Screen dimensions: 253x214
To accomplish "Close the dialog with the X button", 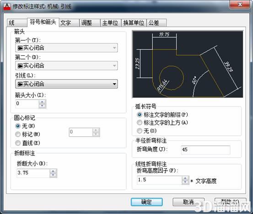I will 240,5.
